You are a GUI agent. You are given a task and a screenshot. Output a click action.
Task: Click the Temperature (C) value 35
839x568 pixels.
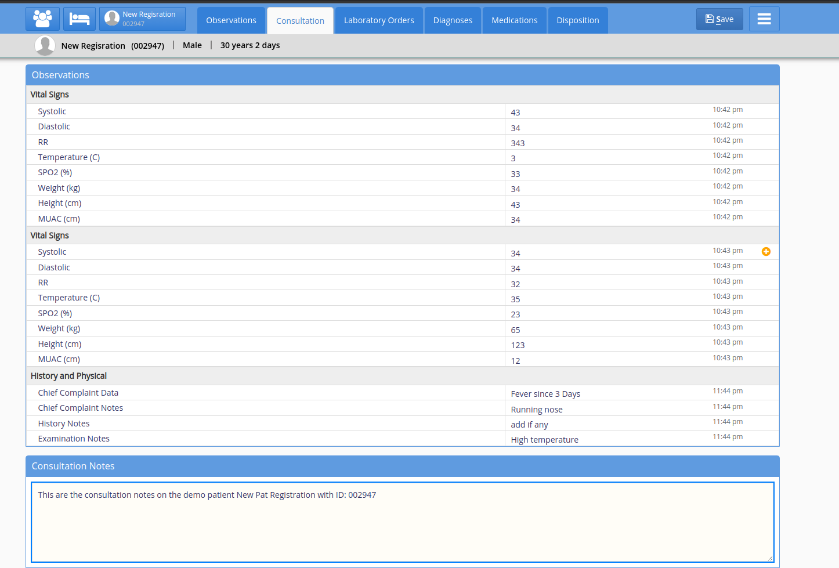515,299
